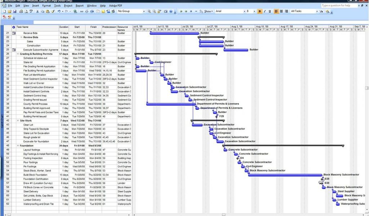Click the Start column header
The height and width of the screenshot is (216, 369).
77,28
